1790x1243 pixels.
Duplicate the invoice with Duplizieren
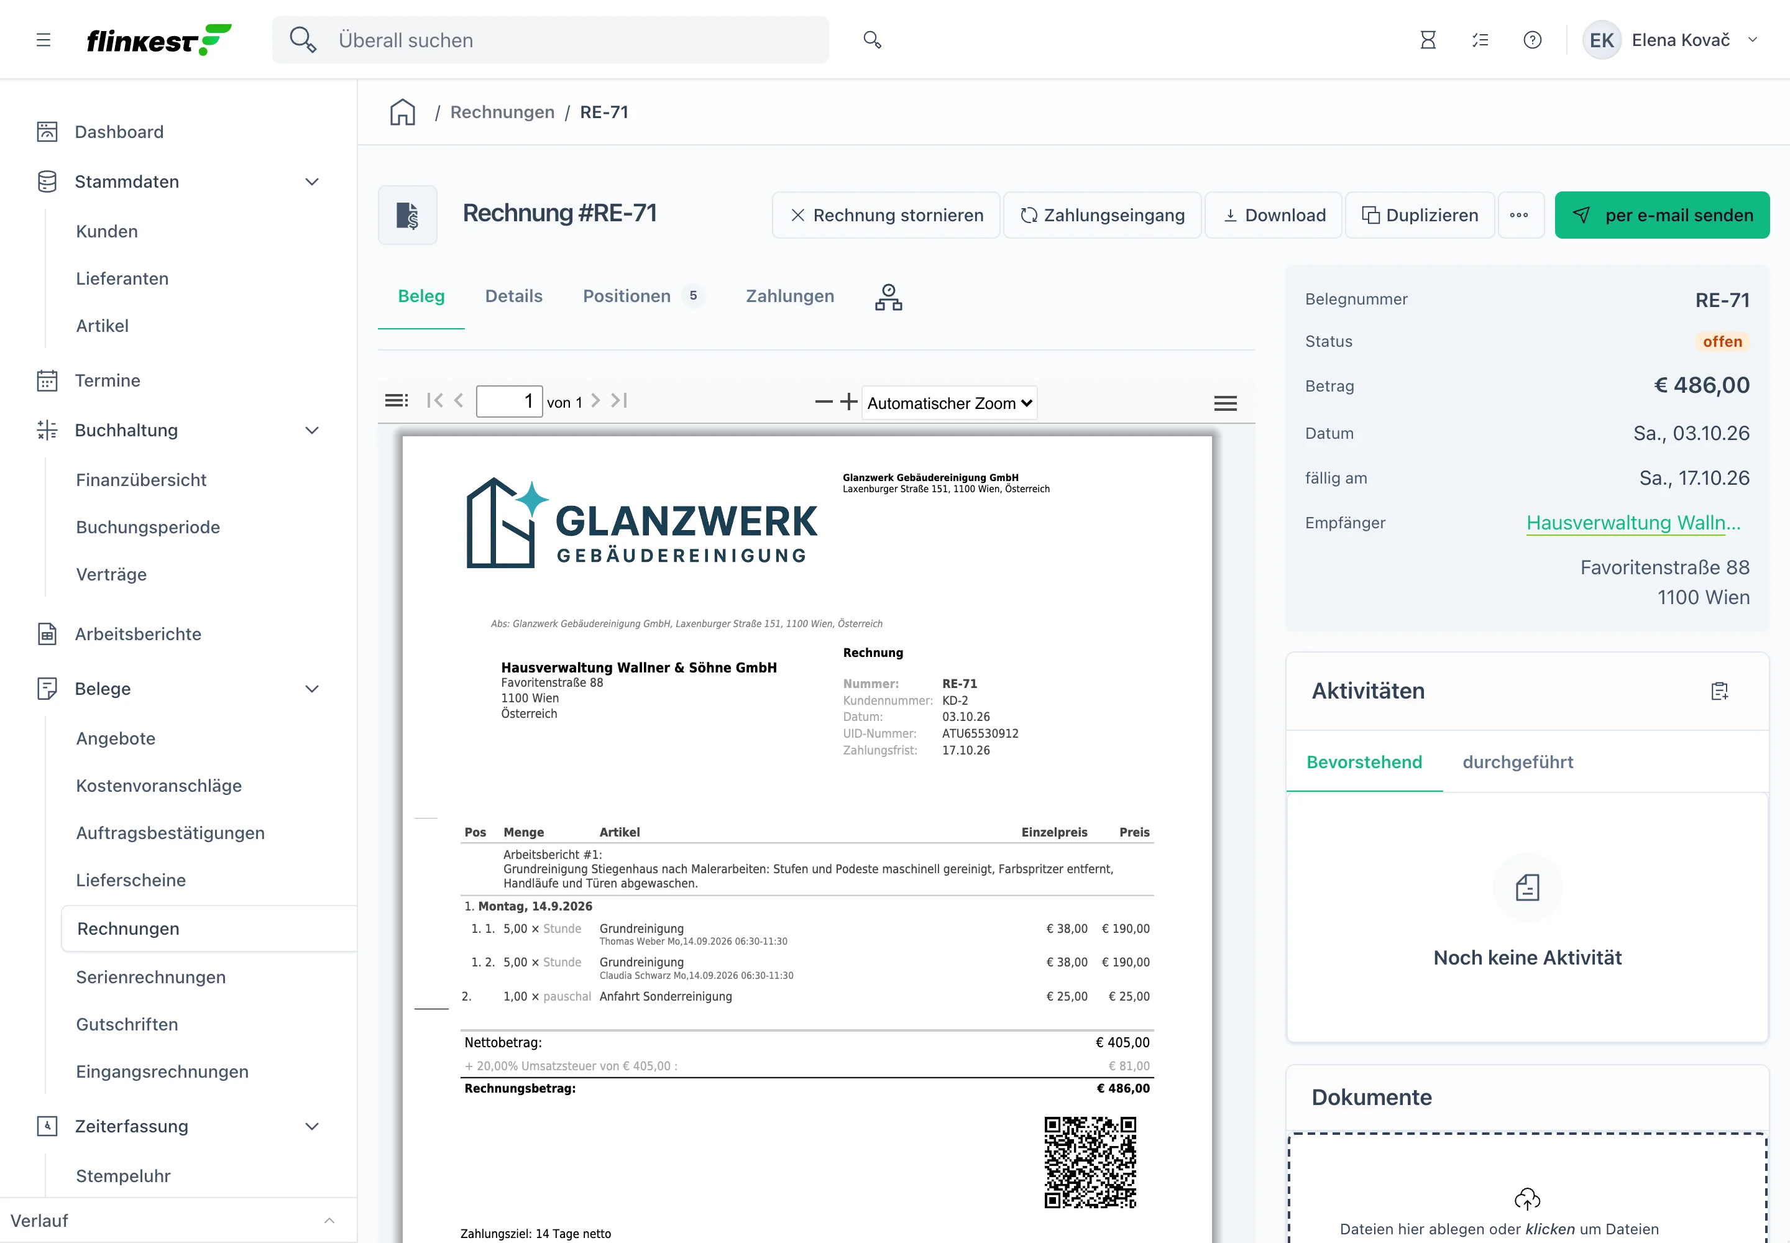[1419, 215]
